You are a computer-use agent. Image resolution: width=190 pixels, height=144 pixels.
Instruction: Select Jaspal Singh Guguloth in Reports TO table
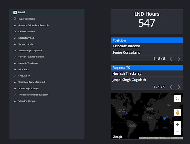[147, 80]
